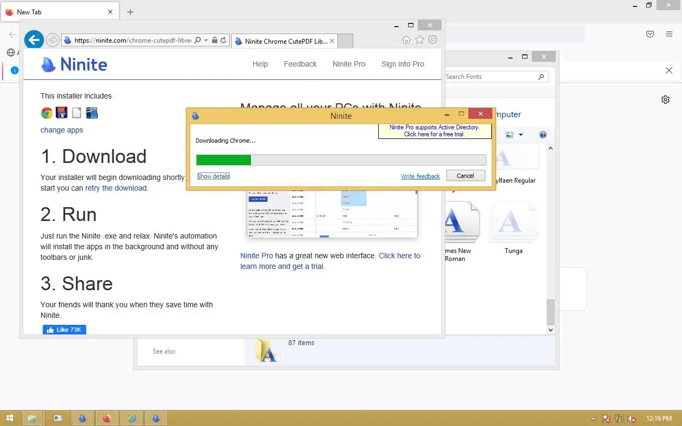Click the Ninite installer title bar icon

[196, 116]
